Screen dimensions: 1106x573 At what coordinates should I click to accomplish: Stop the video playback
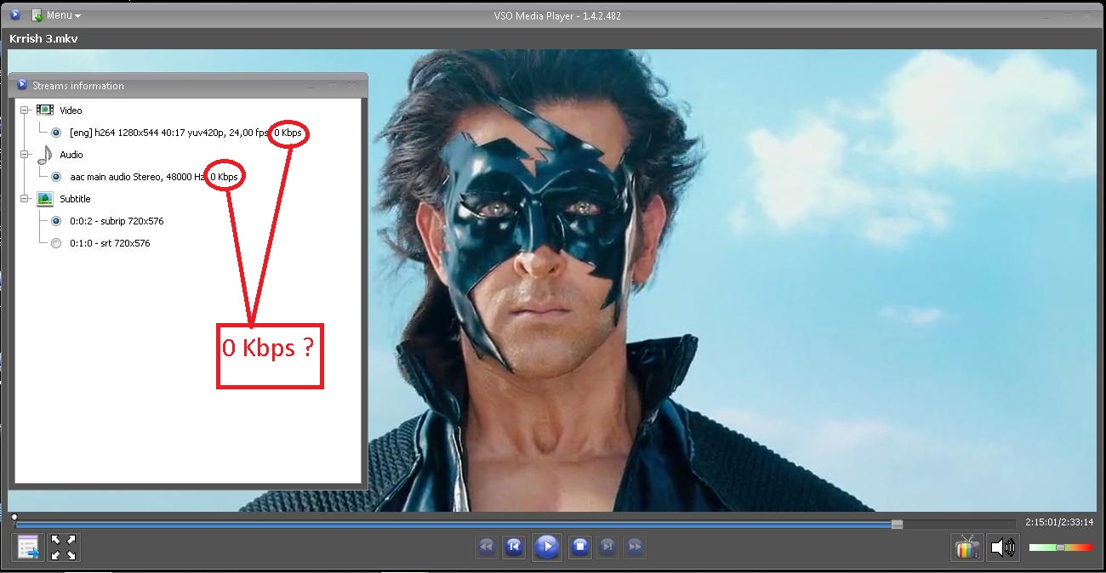(x=579, y=547)
